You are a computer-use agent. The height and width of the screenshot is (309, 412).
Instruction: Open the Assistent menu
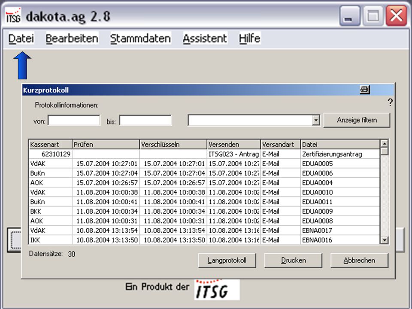tap(205, 38)
